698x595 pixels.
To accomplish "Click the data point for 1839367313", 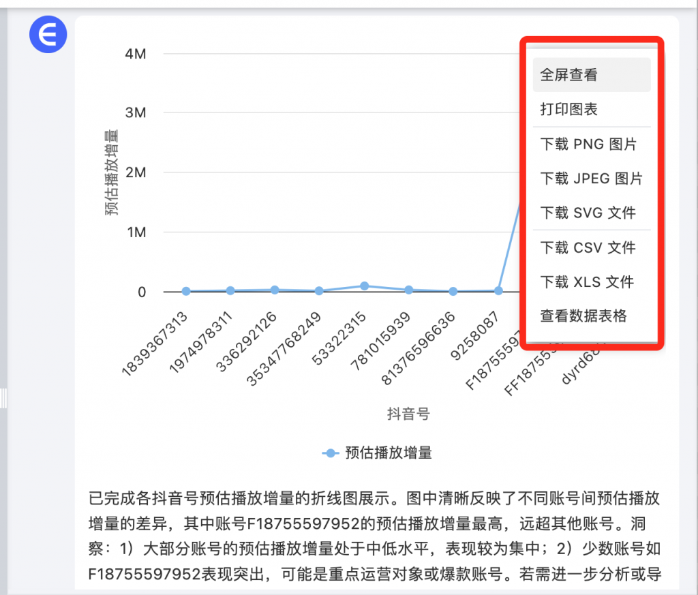I will point(186,291).
